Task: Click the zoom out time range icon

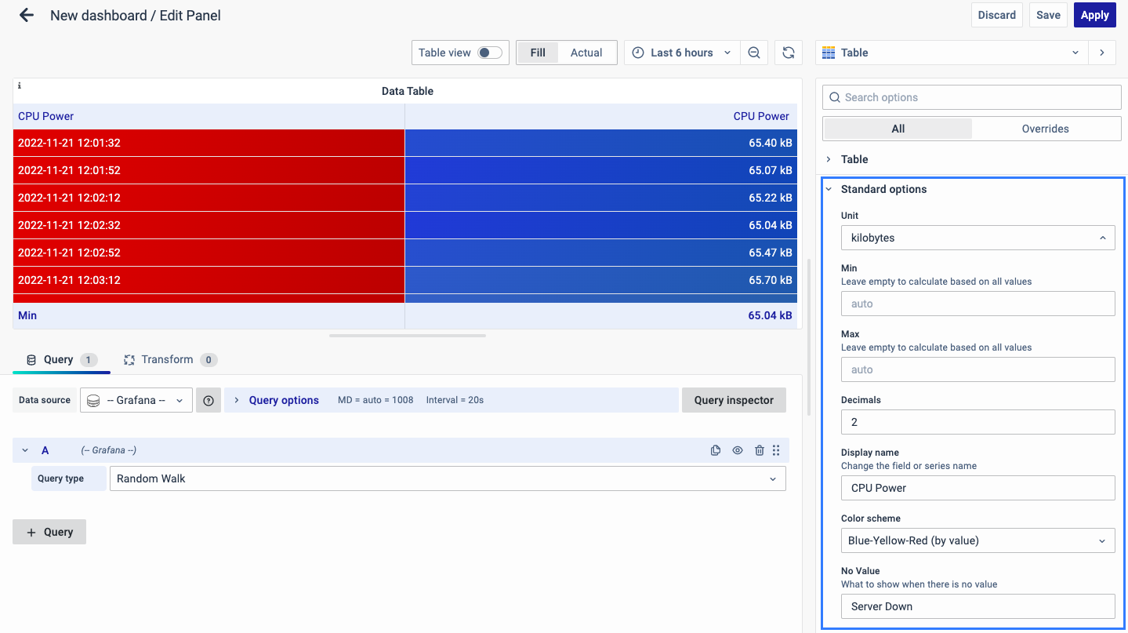Action: click(x=753, y=53)
